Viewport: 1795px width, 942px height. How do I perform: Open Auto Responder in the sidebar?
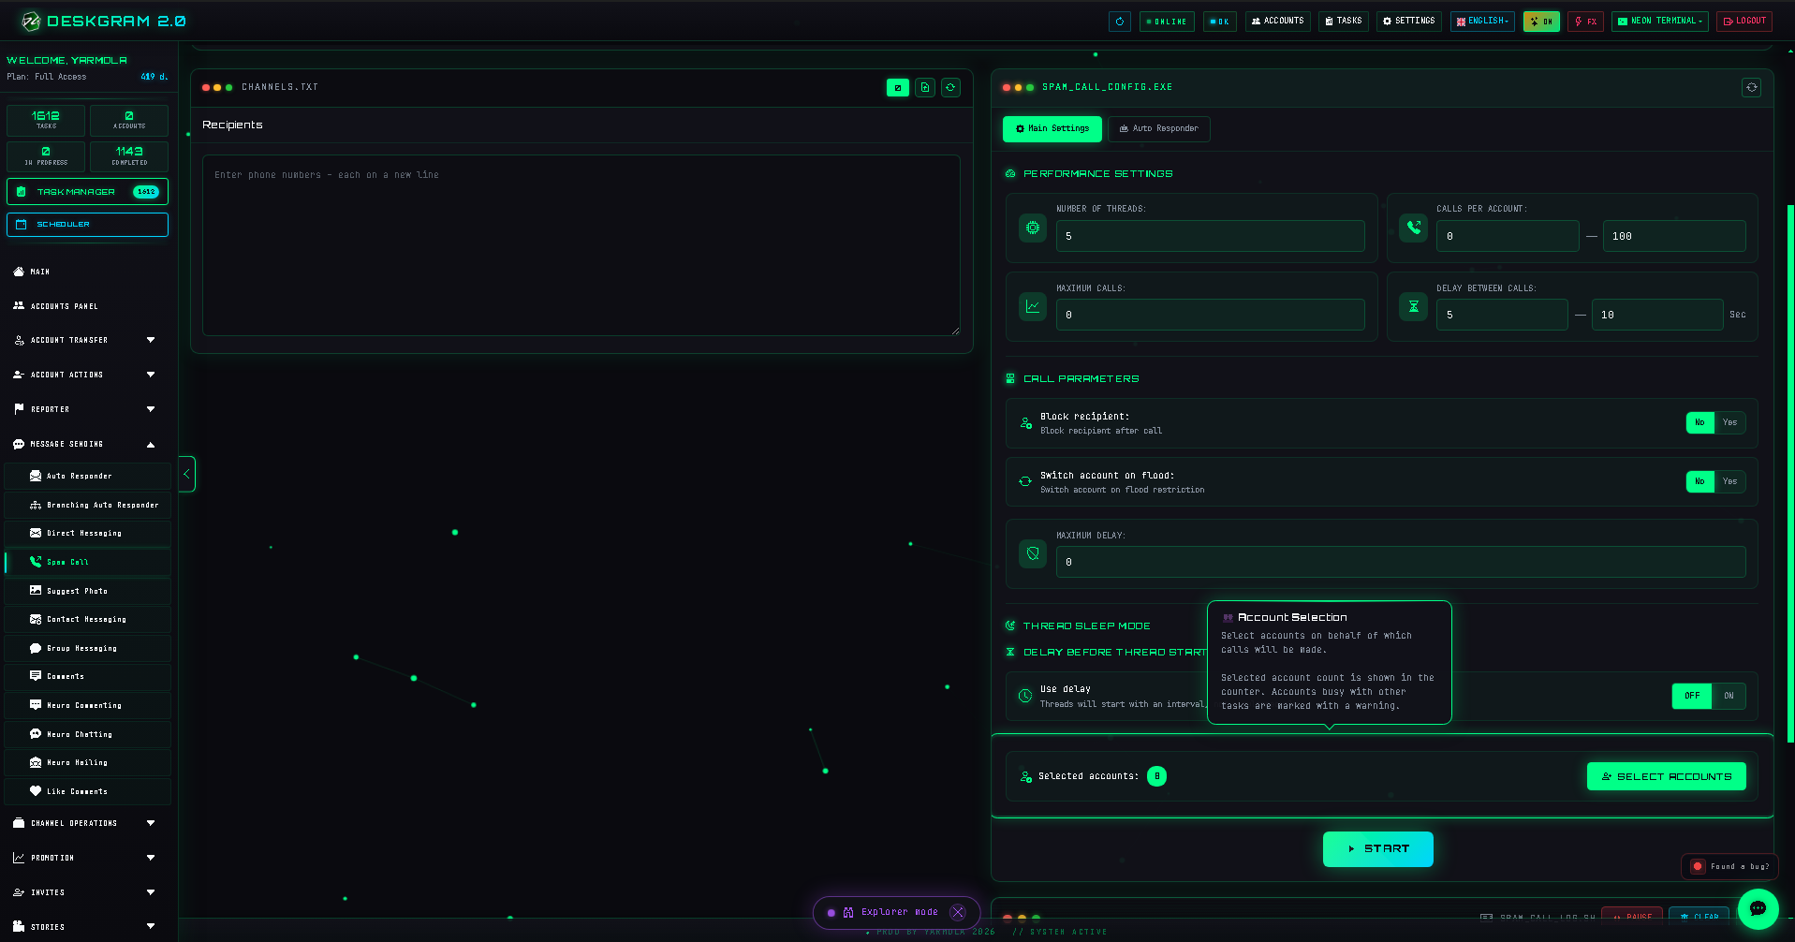(88, 476)
